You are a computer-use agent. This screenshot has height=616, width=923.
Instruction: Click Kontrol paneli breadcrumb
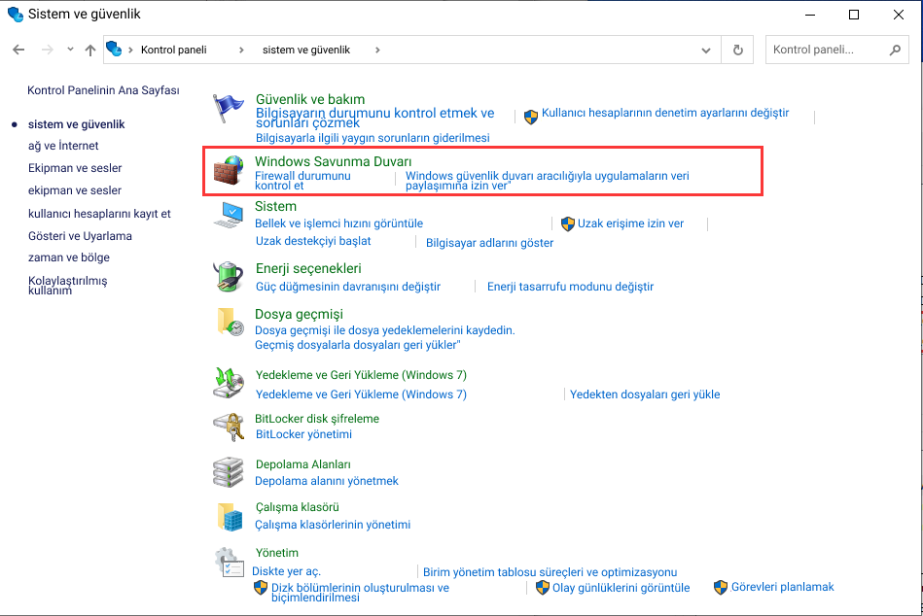coord(174,50)
